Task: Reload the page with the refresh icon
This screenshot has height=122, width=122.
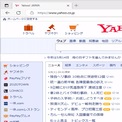Action: [18, 13]
